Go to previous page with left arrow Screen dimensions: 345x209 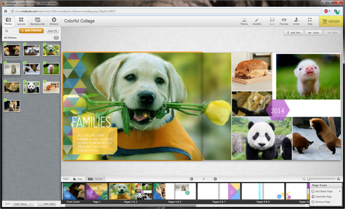191,179
